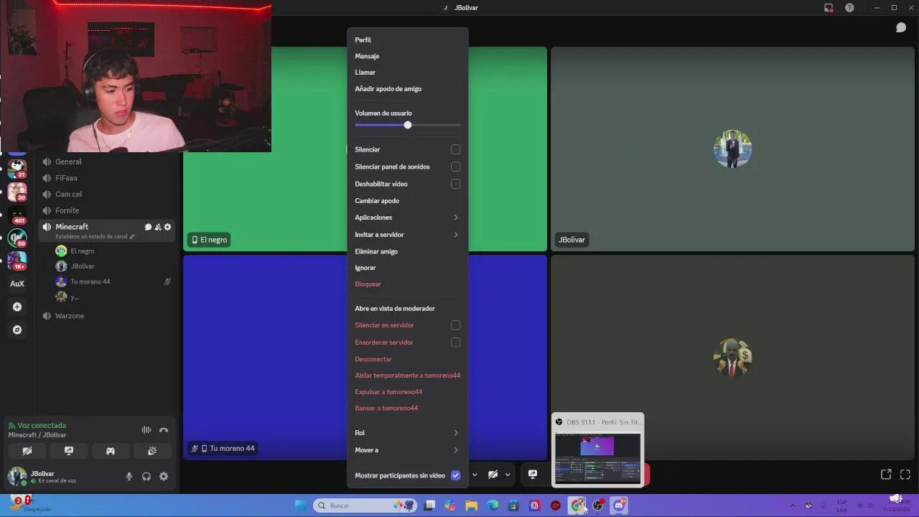Click the JBolivar video tile avatar
919x517 pixels.
coord(732,149)
